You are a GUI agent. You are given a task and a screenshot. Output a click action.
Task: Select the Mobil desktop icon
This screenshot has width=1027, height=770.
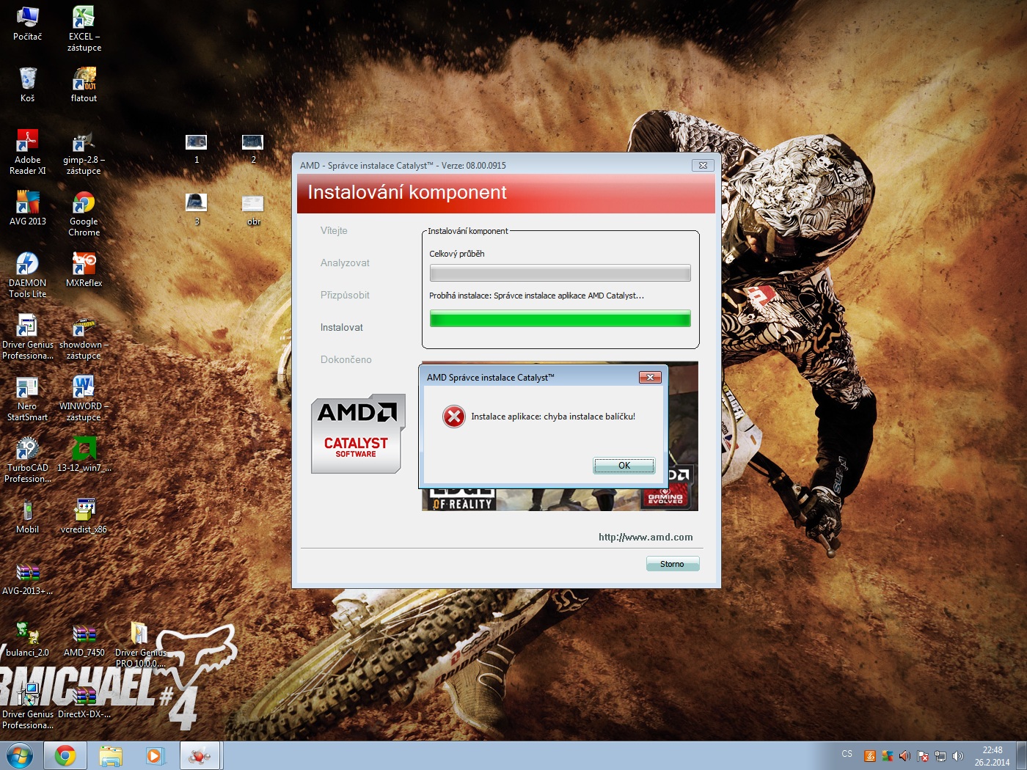pyautogui.click(x=28, y=516)
